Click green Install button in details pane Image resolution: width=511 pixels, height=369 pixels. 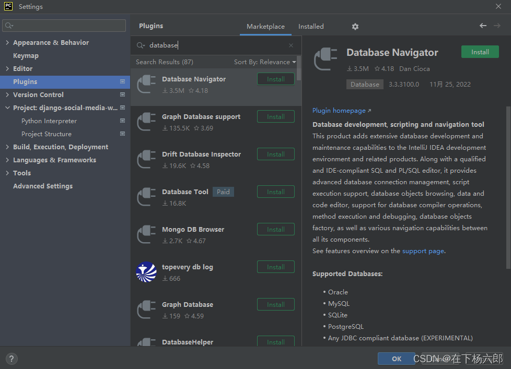pyautogui.click(x=480, y=52)
